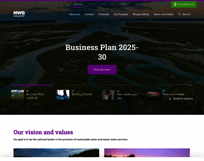Open the Financial menu
Screen dimensions: 204x161
pos(104,14)
